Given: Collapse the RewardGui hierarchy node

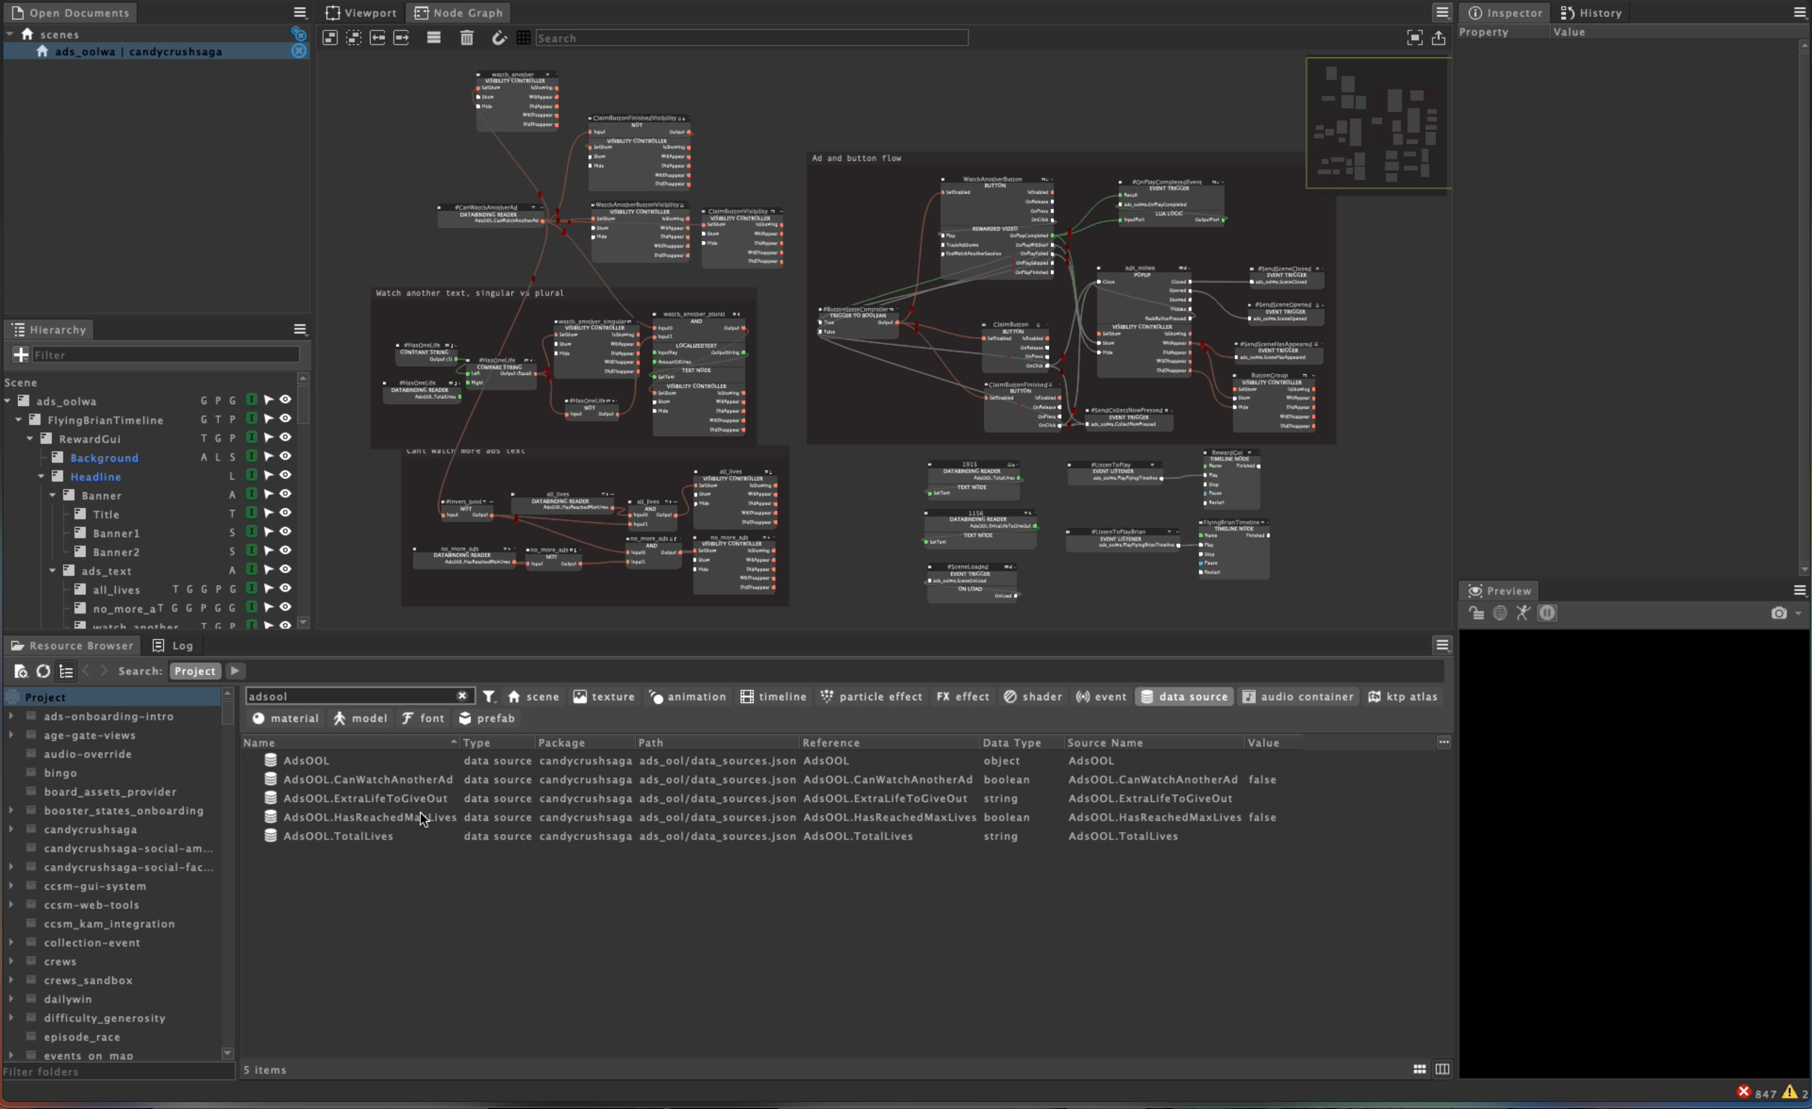Looking at the screenshot, I should pos(30,439).
